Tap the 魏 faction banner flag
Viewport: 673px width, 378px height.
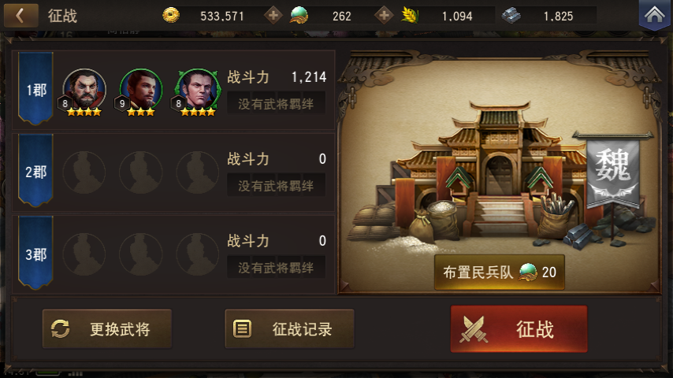613,172
